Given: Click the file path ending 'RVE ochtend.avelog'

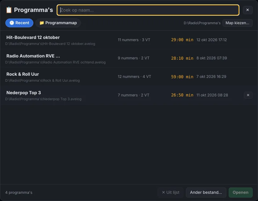Looking at the screenshot, I should coord(55,62).
